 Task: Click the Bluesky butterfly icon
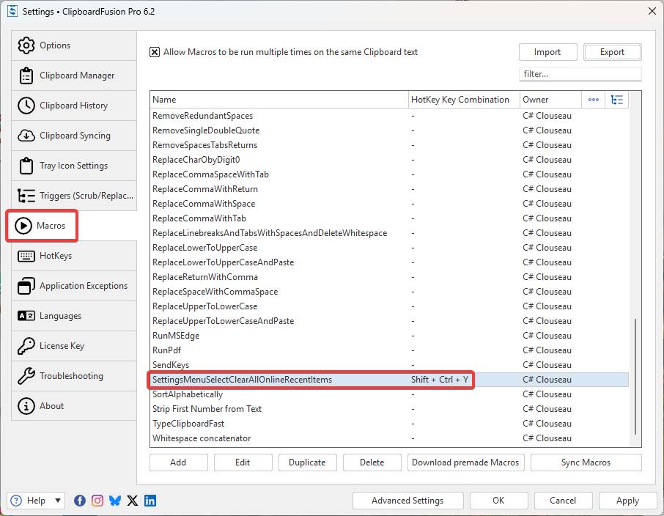point(115,501)
